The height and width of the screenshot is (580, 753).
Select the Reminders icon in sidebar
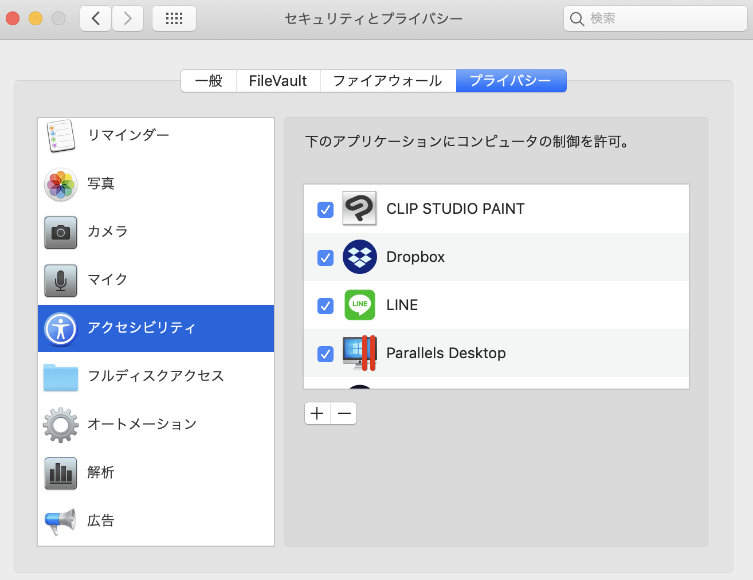(61, 136)
